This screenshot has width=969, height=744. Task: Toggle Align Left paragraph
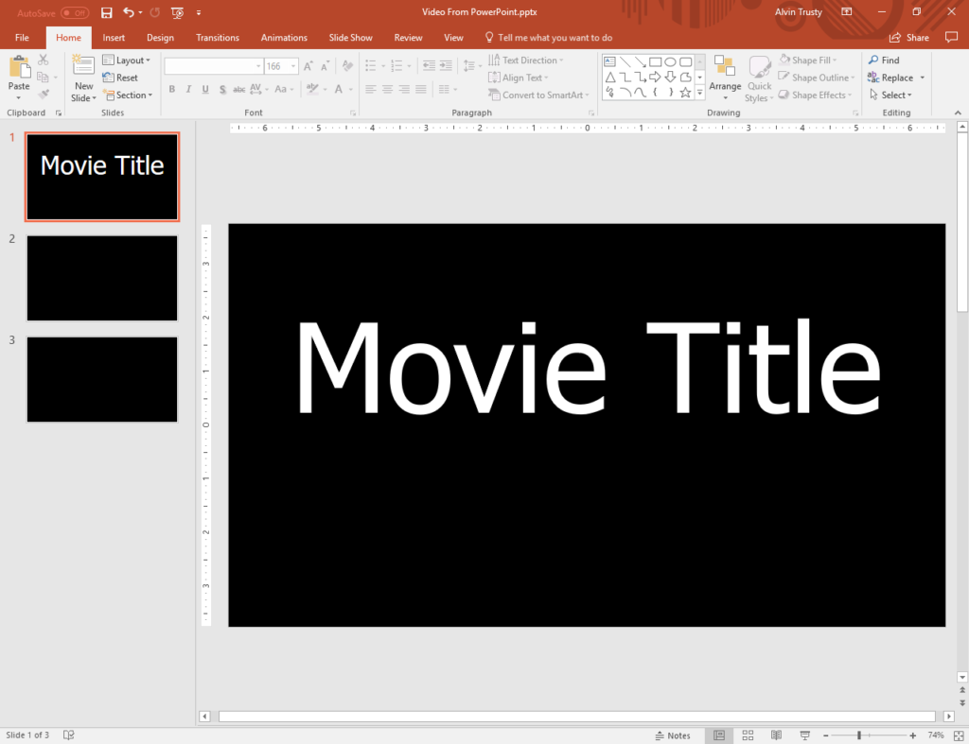point(371,90)
